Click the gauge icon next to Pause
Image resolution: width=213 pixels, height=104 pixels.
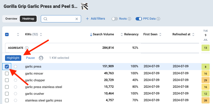pos(41,58)
